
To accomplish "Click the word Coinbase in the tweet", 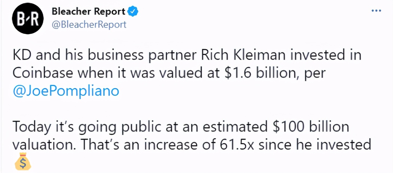I will pos(43,73).
